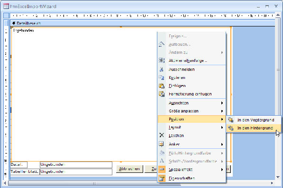Click the In den Vordergrund icon
Viewport: 283px width, 188px height.
point(231,120)
